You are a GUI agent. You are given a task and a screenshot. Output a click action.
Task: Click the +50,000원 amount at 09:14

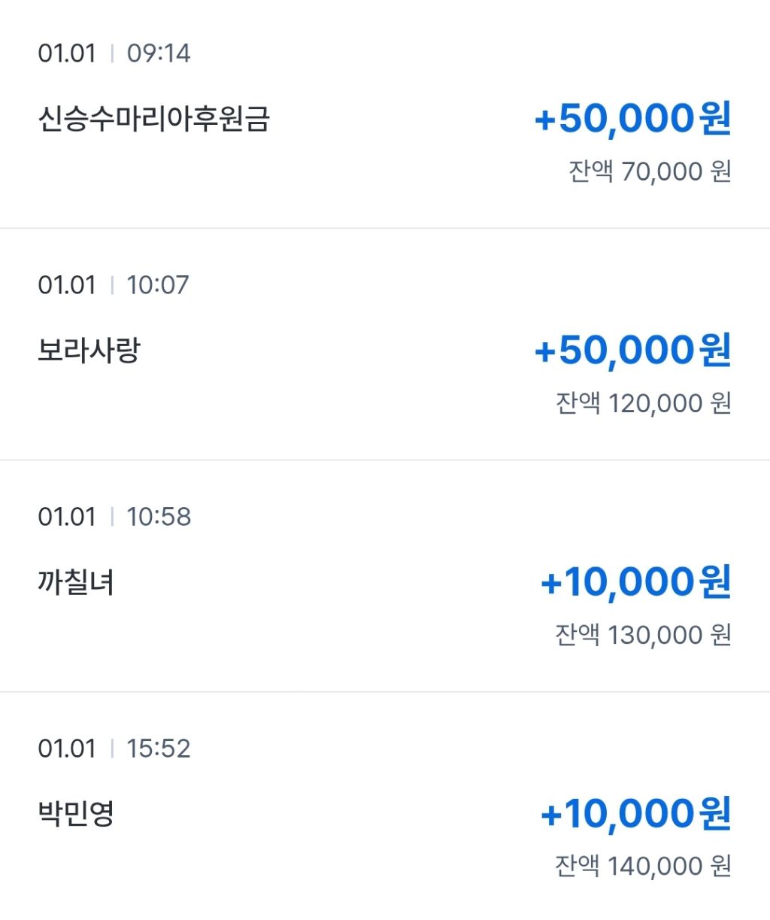pyautogui.click(x=632, y=119)
